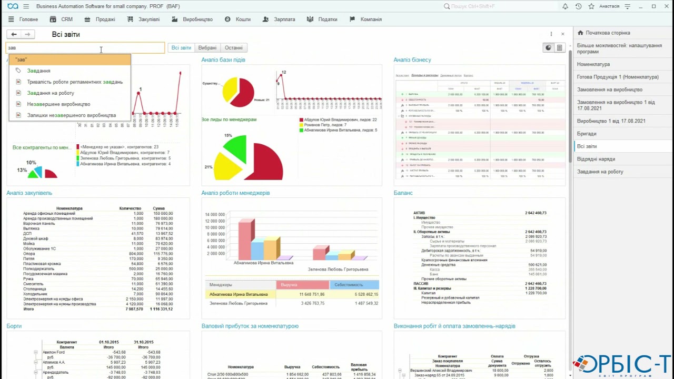Open the Аналіз бази лідів report
This screenshot has width=674, height=379.
tap(223, 60)
